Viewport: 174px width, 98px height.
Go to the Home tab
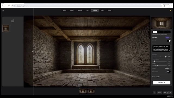point(64,10)
